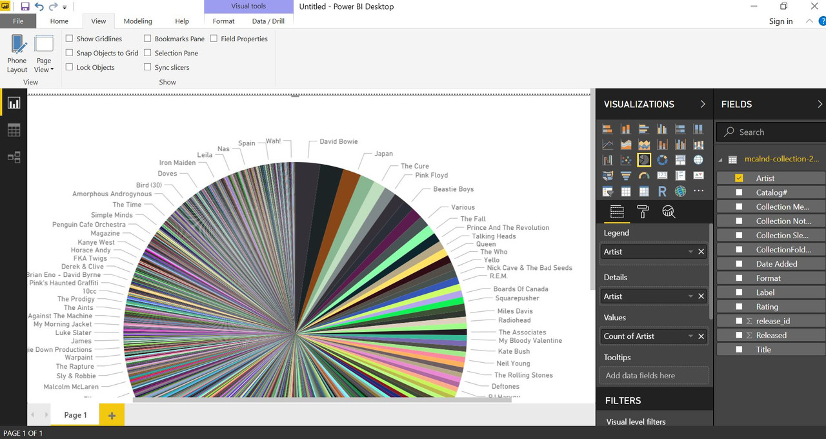Remove Count of Artist from Values
Screen dimensions: 826x439
tap(701, 336)
